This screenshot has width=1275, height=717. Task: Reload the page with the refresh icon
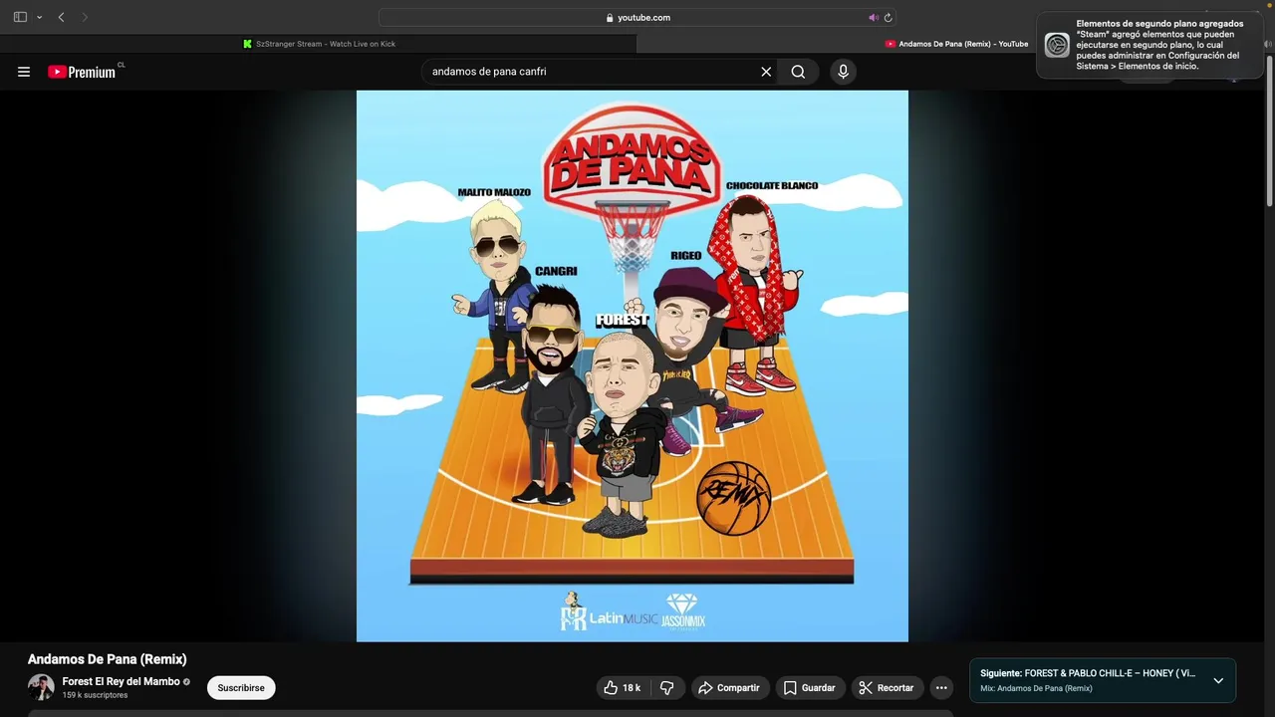pos(888,17)
